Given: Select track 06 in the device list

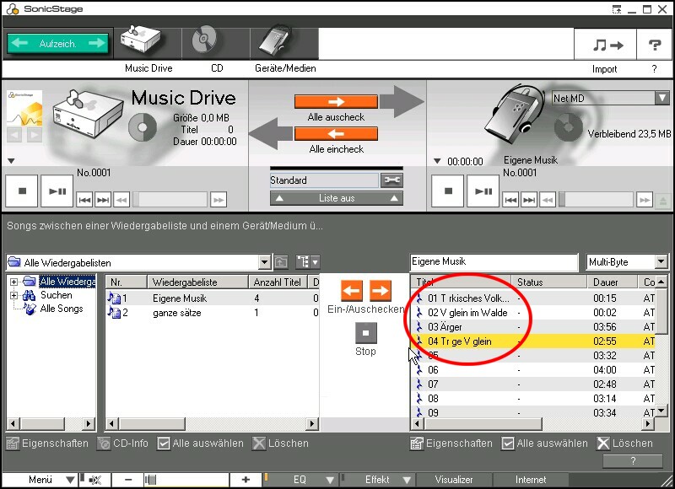Looking at the screenshot, I should pos(532,370).
